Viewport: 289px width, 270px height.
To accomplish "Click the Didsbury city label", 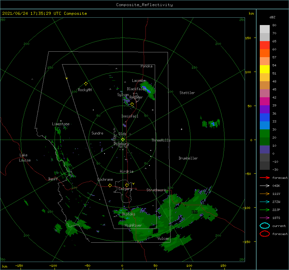I will click(121, 144).
